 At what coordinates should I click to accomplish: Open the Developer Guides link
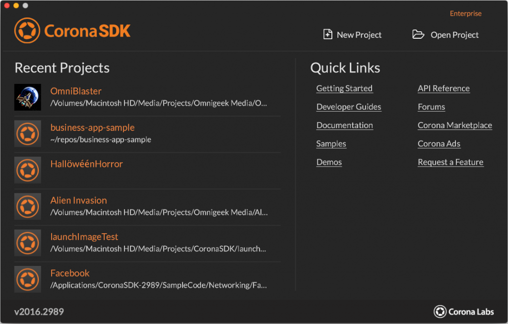(x=349, y=107)
